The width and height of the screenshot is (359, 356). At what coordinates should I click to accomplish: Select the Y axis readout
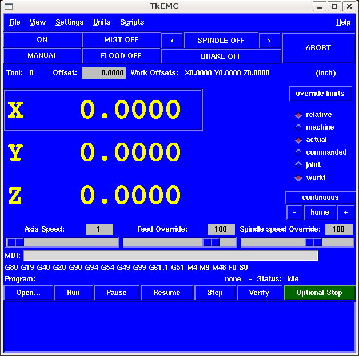point(94,152)
